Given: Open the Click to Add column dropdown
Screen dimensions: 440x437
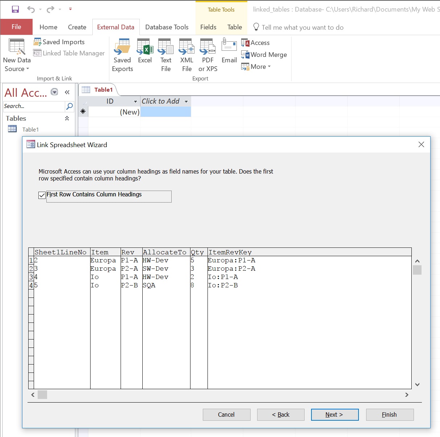Looking at the screenshot, I should (186, 101).
